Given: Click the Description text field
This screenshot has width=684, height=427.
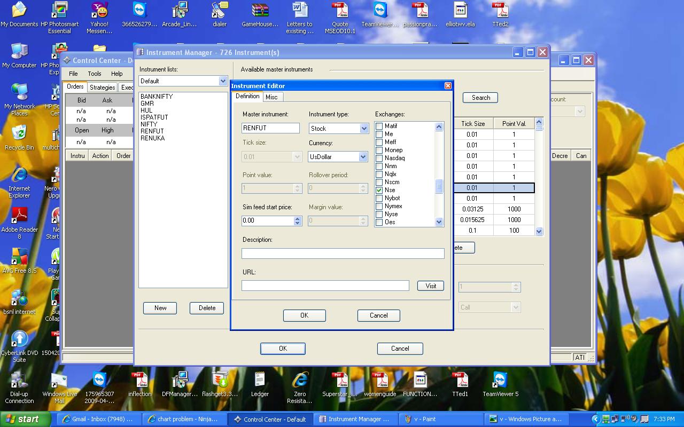Looking at the screenshot, I should click(x=343, y=254).
